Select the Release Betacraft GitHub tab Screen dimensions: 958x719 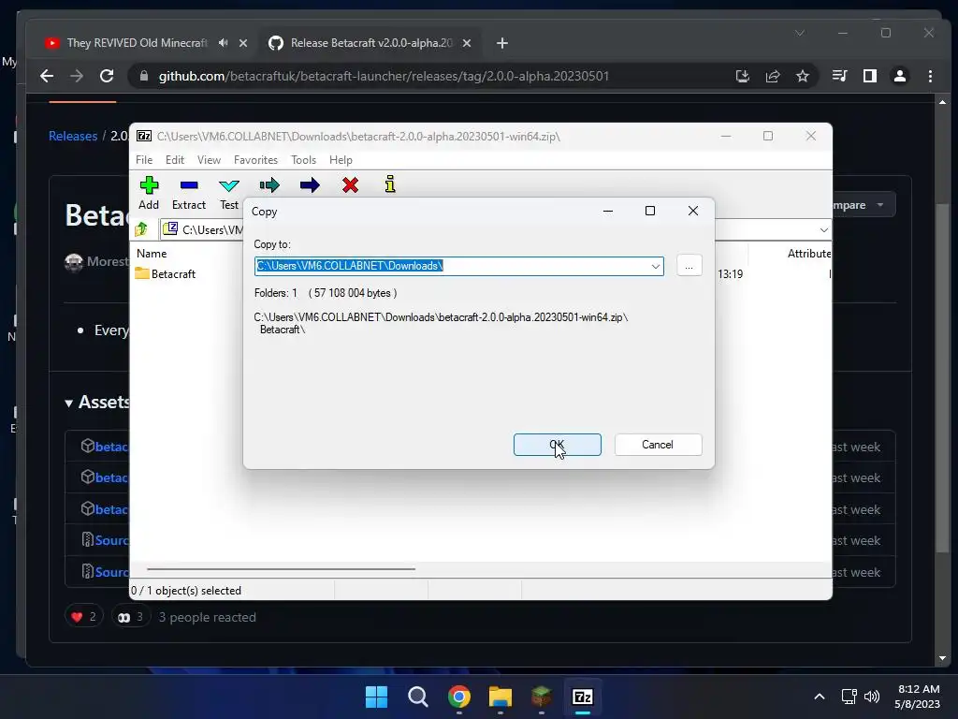click(370, 43)
